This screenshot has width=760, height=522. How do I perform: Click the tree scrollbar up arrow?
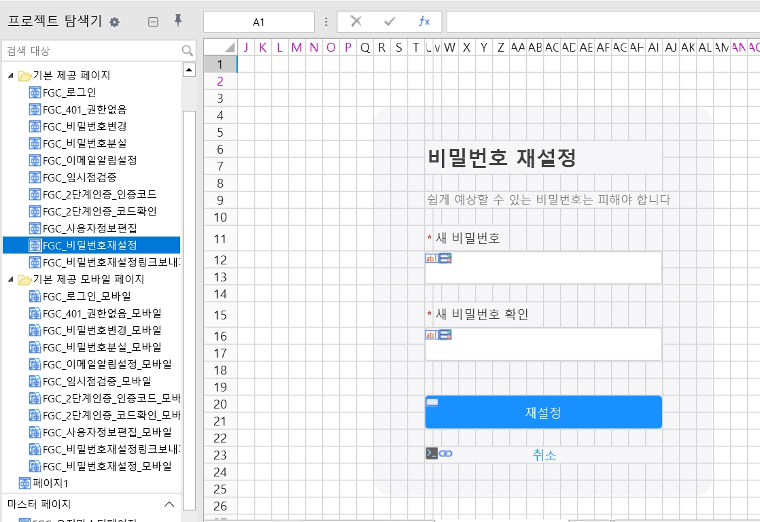(189, 69)
